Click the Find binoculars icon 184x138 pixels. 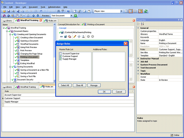pyautogui.click(x=58, y=11)
